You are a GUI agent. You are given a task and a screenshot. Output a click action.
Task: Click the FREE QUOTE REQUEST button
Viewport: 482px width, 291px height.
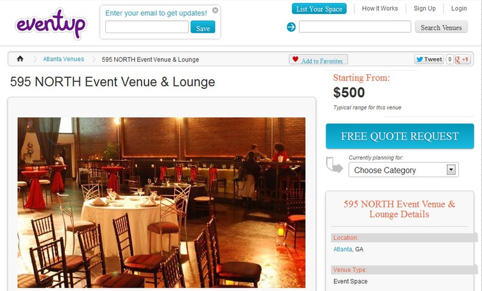[400, 136]
